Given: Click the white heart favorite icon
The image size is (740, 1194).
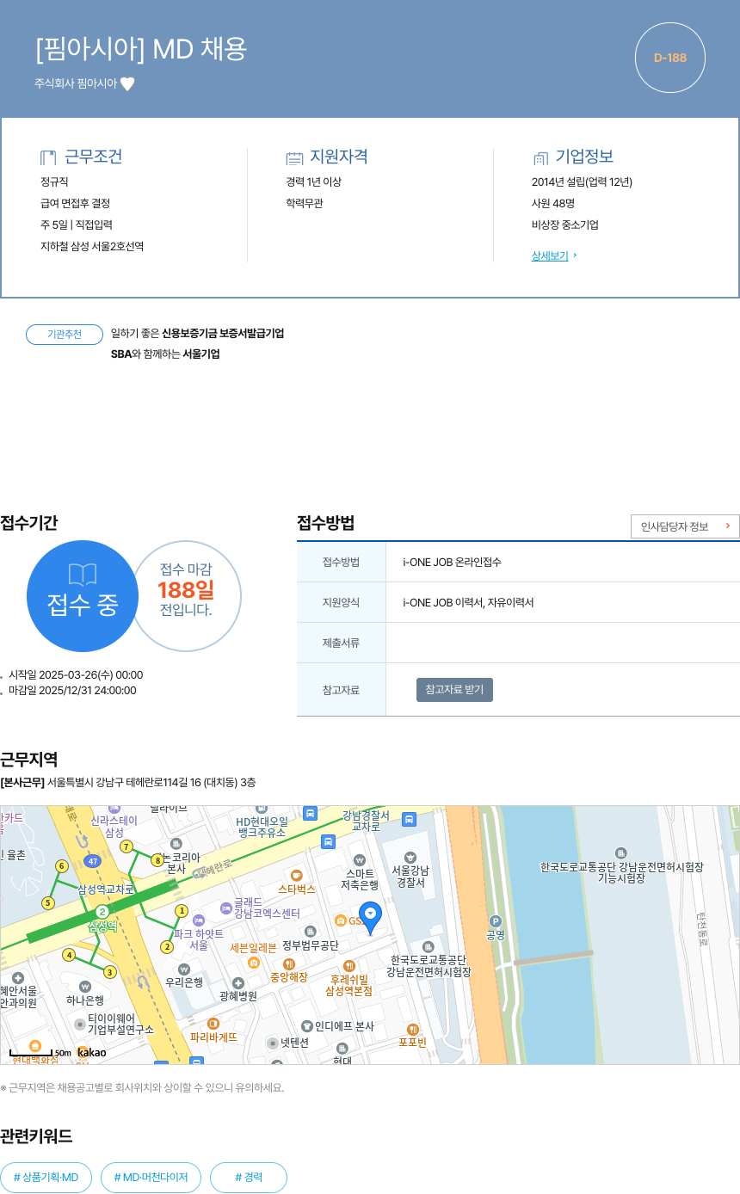Looking at the screenshot, I should click(127, 83).
